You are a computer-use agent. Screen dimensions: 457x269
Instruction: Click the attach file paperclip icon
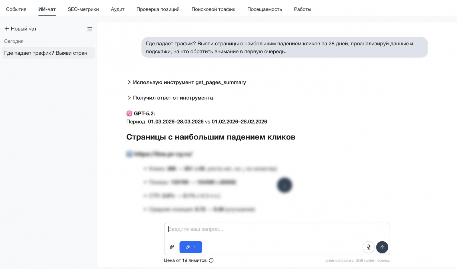172,247
